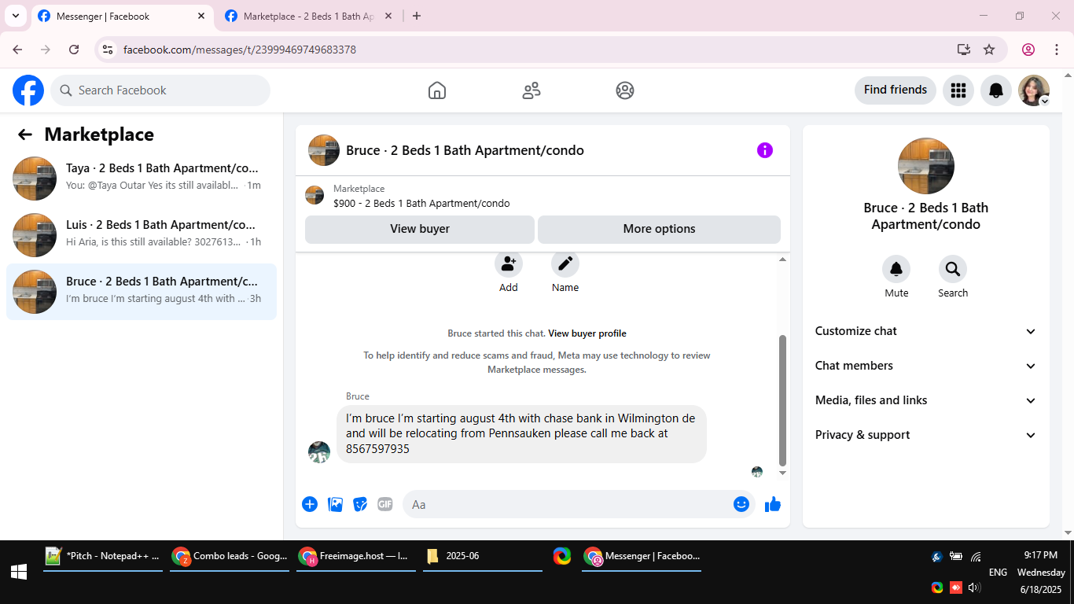Close the Marketplace browser tab
1074x604 pixels.
[x=388, y=16]
